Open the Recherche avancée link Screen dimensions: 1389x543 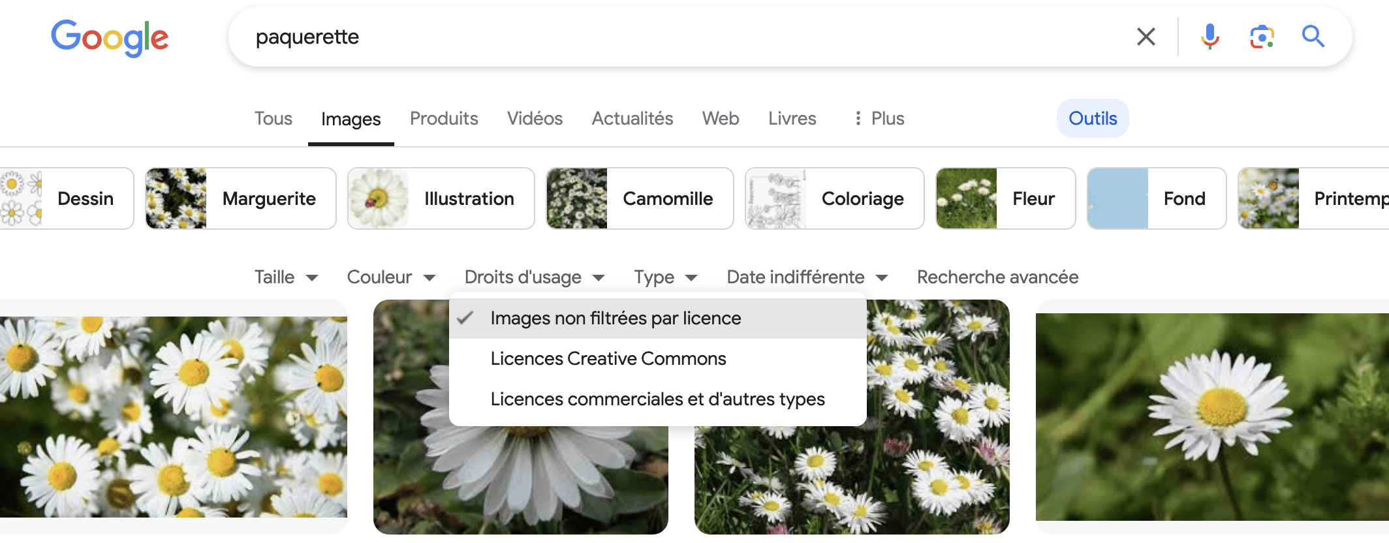[997, 277]
